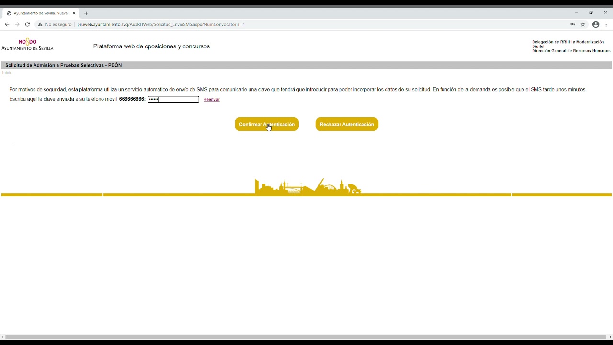Restore down the browser window
Image resolution: width=613 pixels, height=345 pixels.
[x=591, y=13]
